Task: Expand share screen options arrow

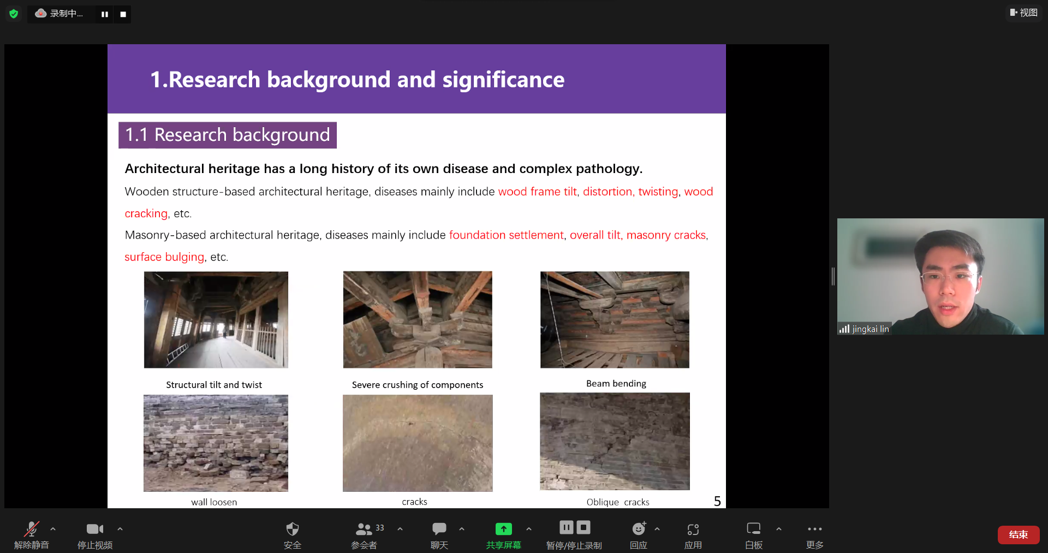Action: tap(529, 528)
